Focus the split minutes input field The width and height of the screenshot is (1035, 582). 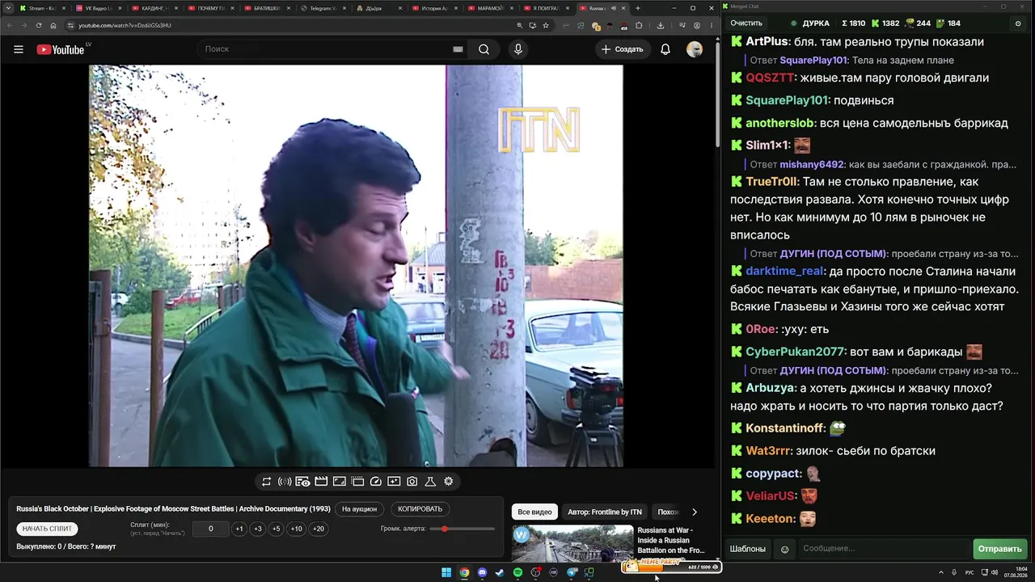211,529
